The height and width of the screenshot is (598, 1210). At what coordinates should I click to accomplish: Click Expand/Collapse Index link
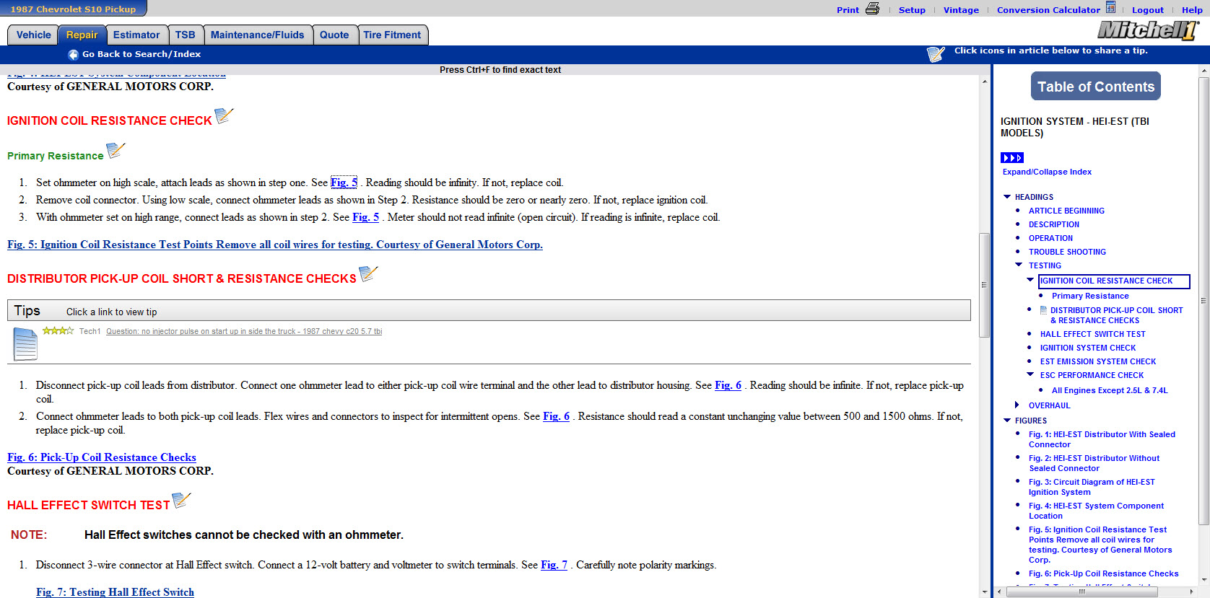click(1047, 172)
